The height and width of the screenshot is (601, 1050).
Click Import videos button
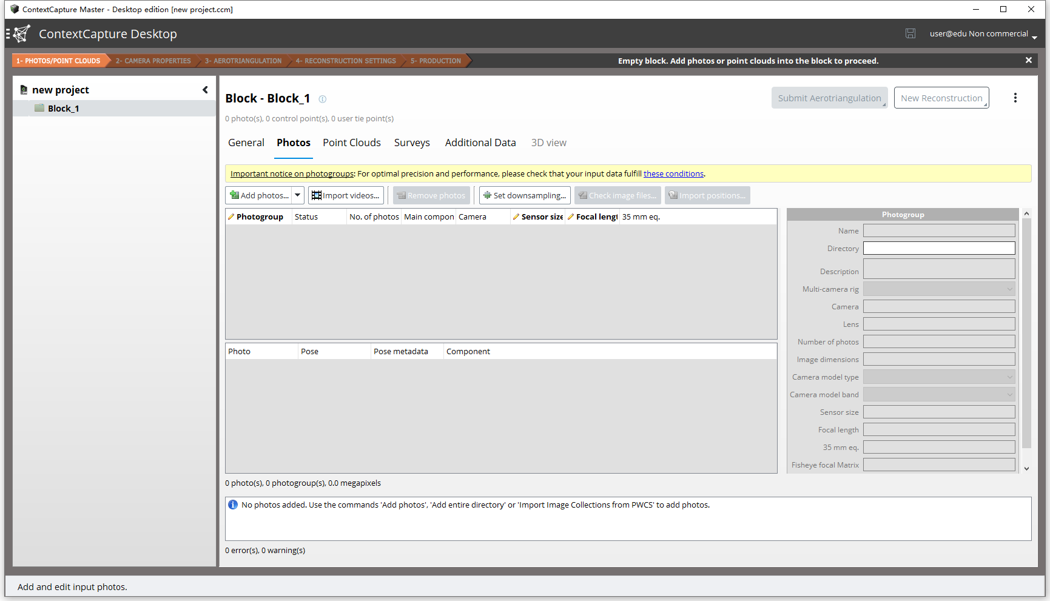[x=346, y=195]
